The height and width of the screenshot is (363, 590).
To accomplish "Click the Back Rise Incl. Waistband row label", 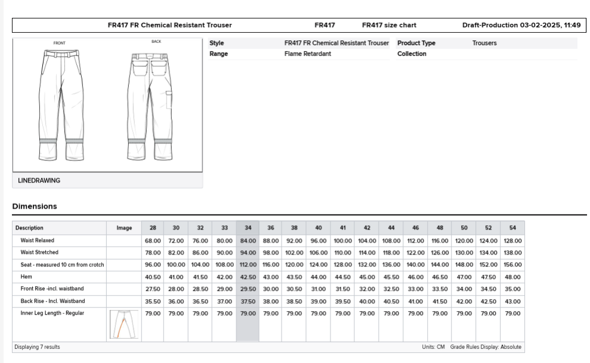I will coord(52,301).
